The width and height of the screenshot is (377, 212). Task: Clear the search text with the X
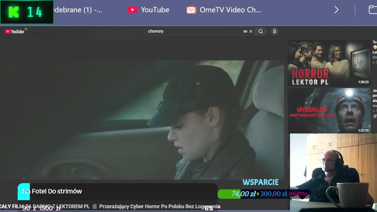(x=251, y=31)
